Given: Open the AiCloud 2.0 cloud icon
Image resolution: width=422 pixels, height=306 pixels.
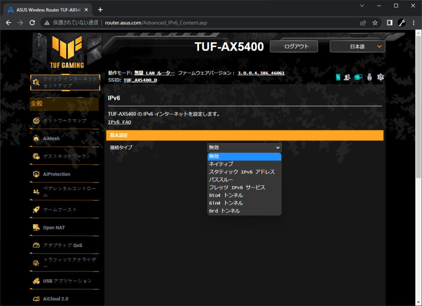Looking at the screenshot, I should [x=36, y=299].
